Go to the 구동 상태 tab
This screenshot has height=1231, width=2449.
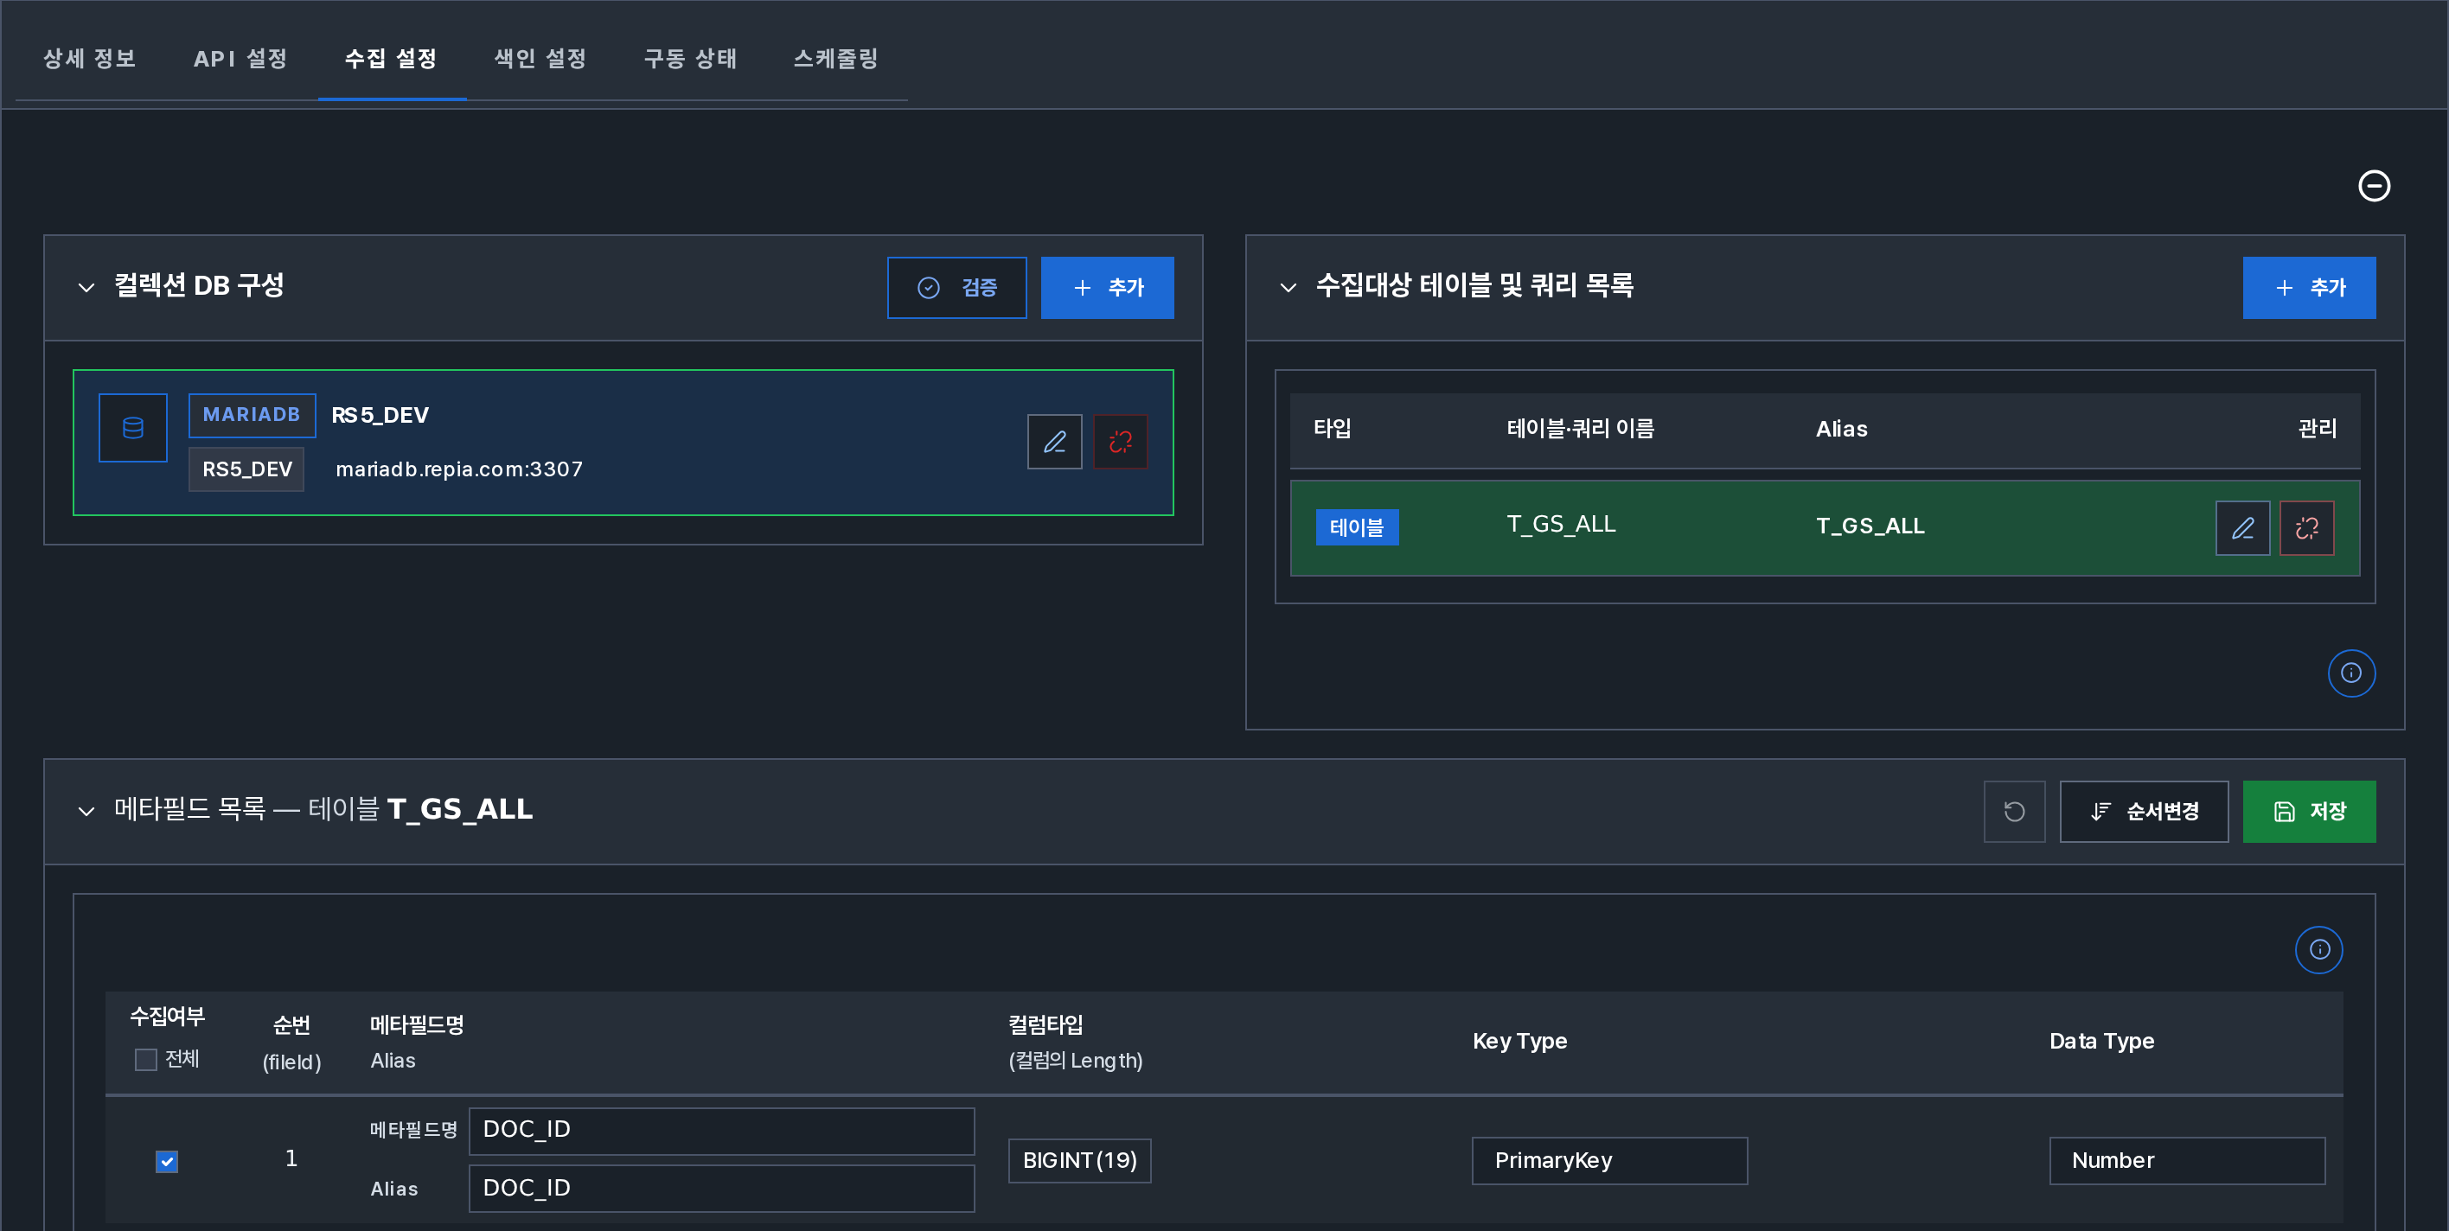tap(690, 59)
